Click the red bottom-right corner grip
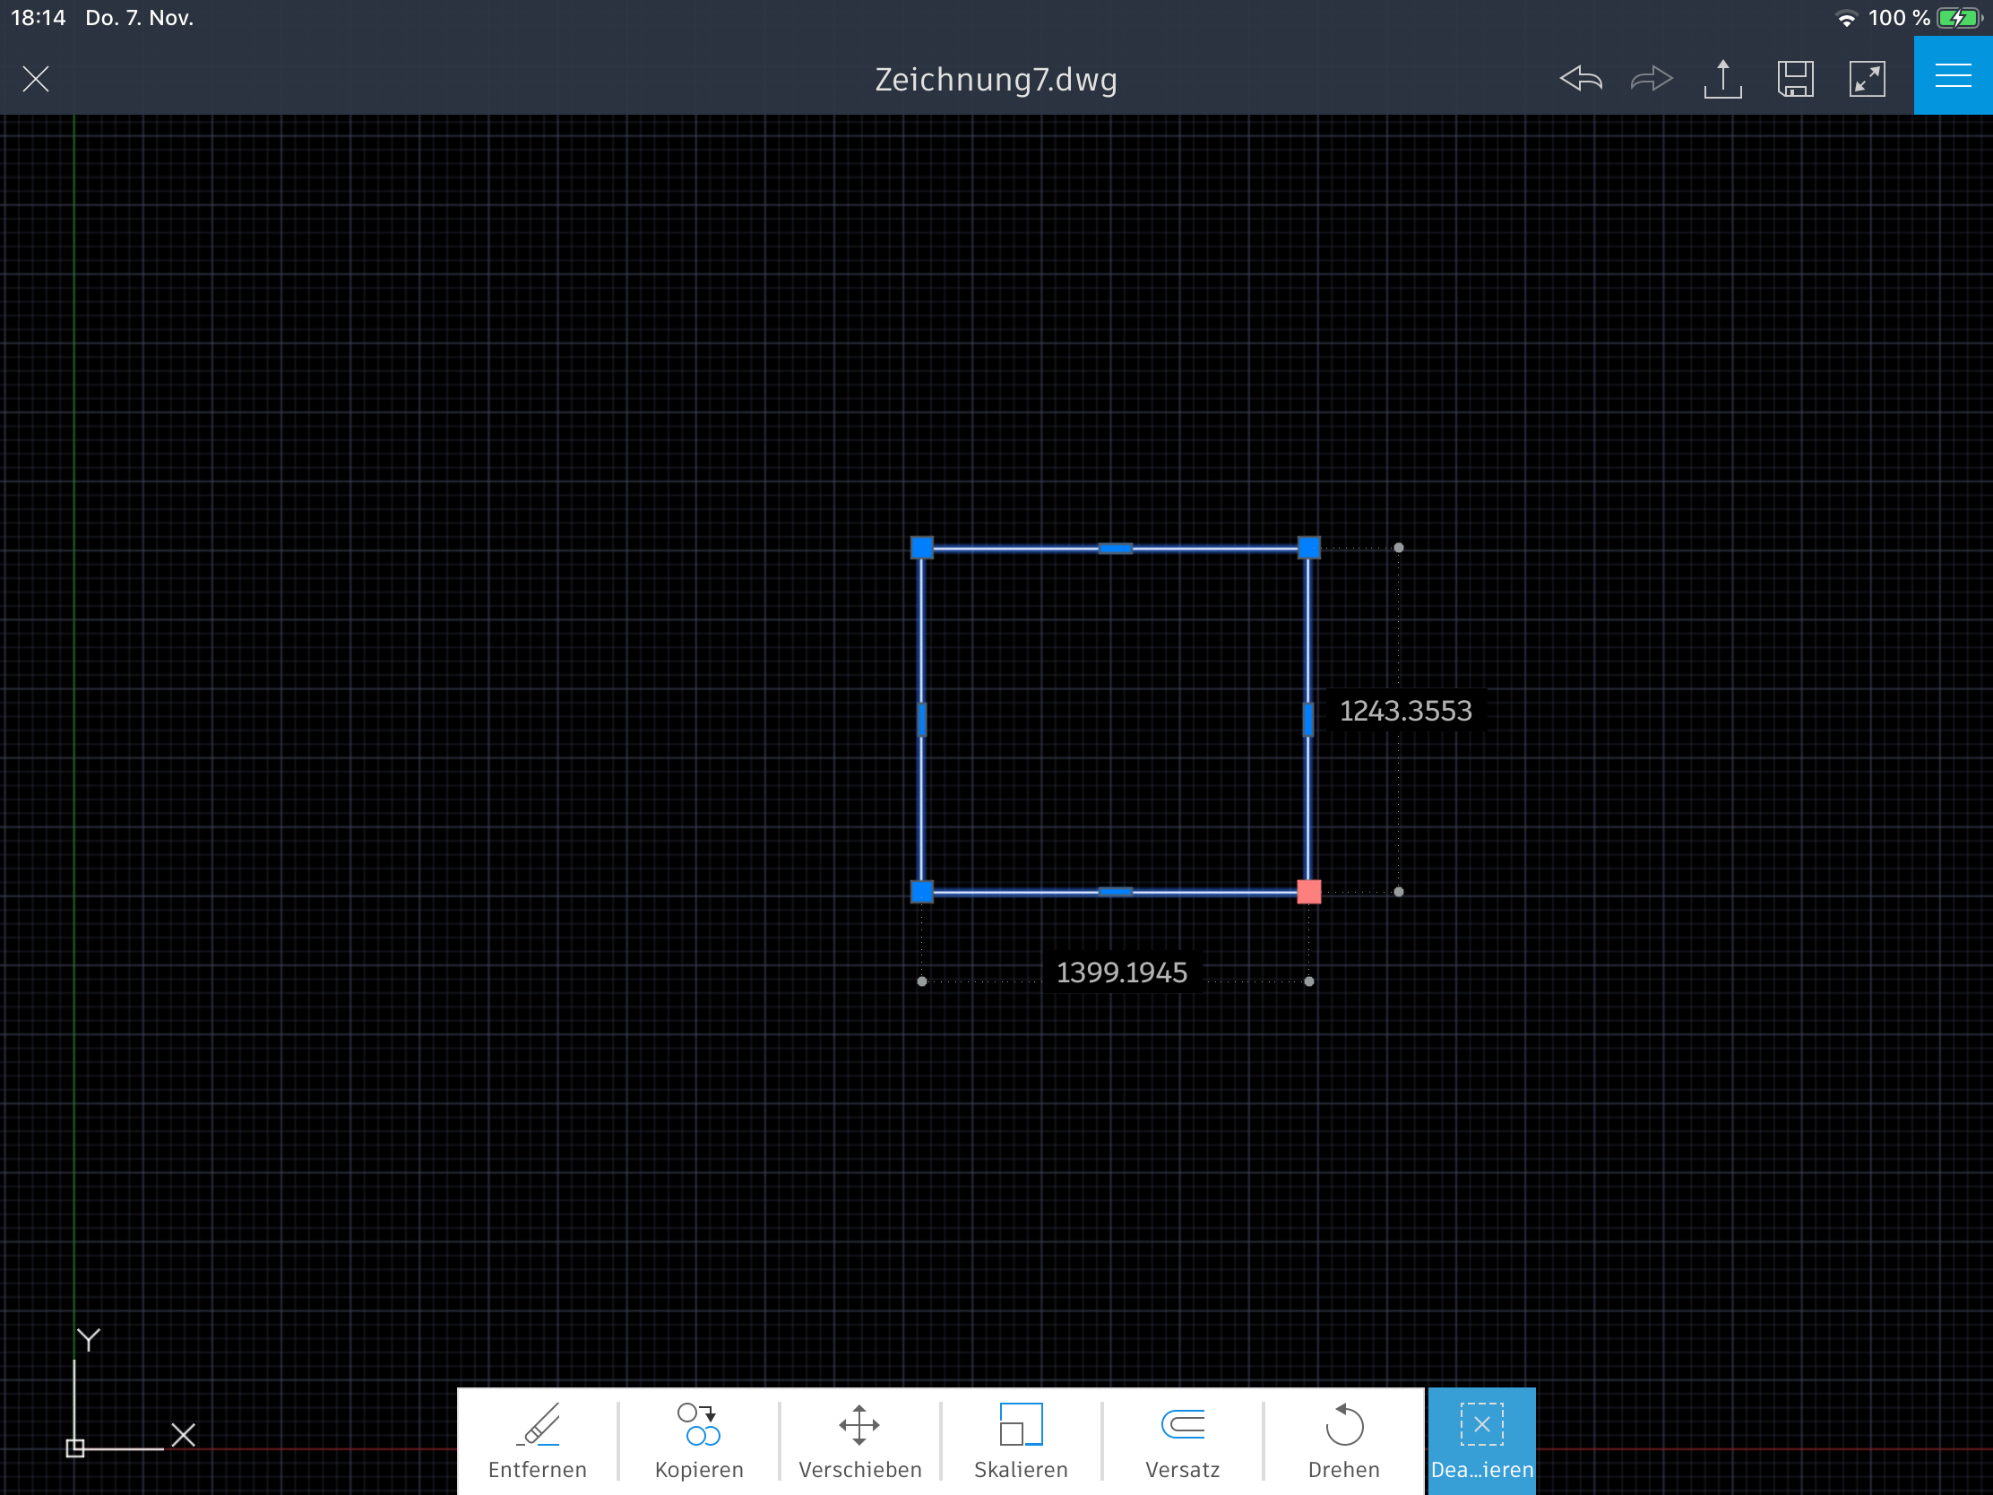This screenshot has height=1495, width=1993. point(1308,891)
